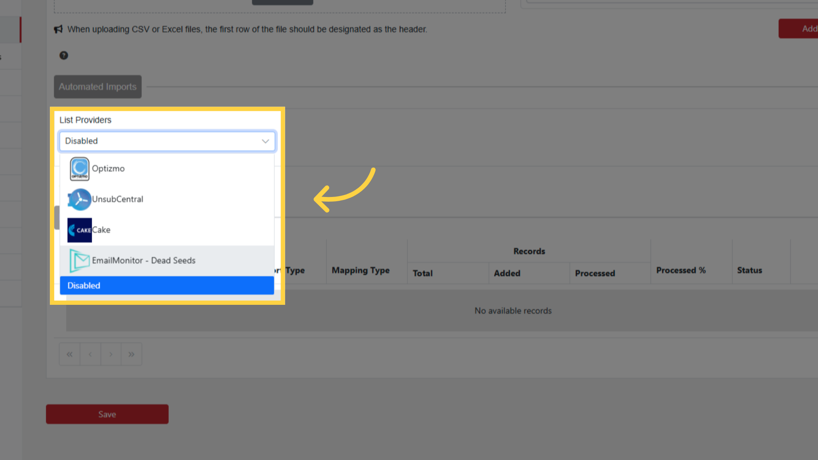Viewport: 818px width, 460px height.
Task: Click the question mark help icon
Action: (x=64, y=55)
